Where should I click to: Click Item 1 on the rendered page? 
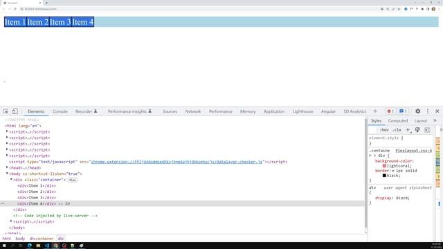point(15,21)
